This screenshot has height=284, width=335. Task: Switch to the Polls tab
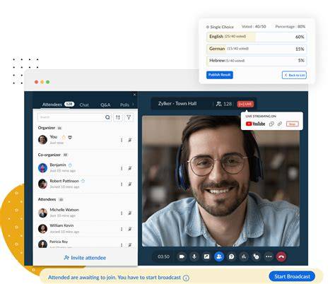[124, 105]
